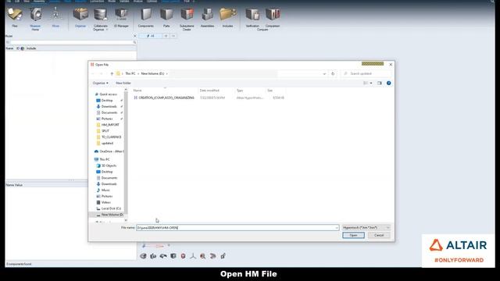Click the first view-control icon below the dialog
The height and width of the screenshot is (281, 500).
tap(143, 256)
